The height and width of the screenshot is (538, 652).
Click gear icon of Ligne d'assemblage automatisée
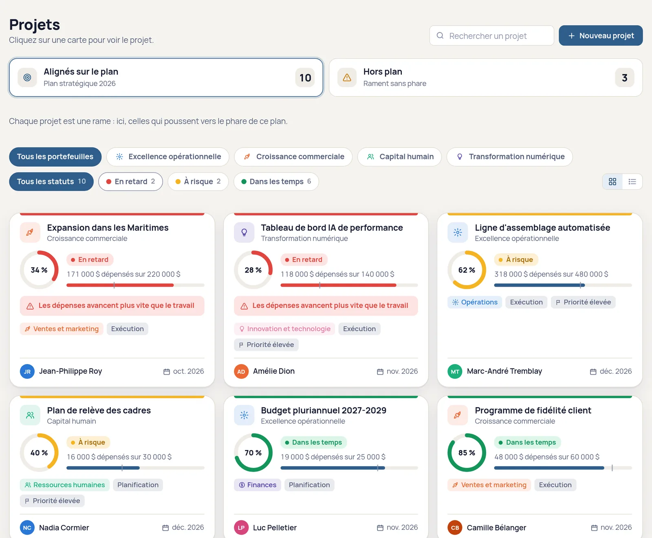[x=458, y=233]
